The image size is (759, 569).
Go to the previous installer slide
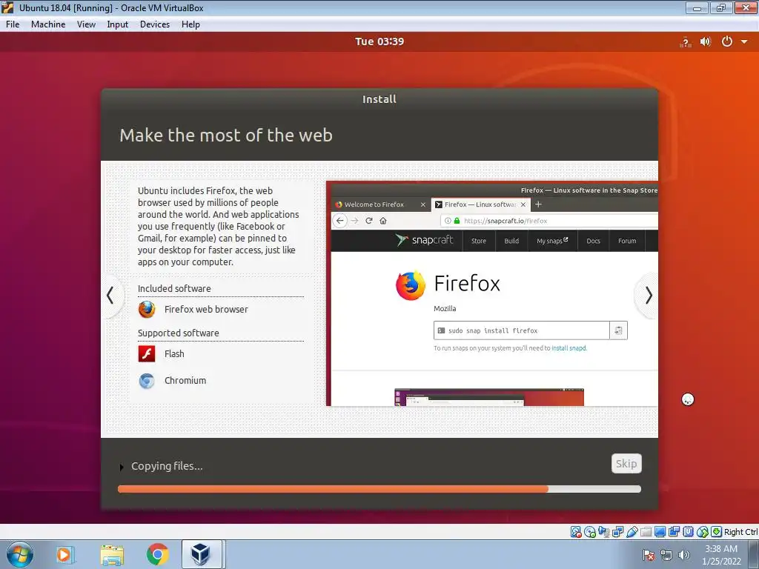(x=110, y=295)
